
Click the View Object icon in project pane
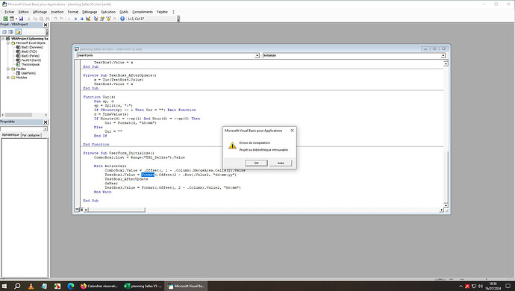(x=10, y=32)
